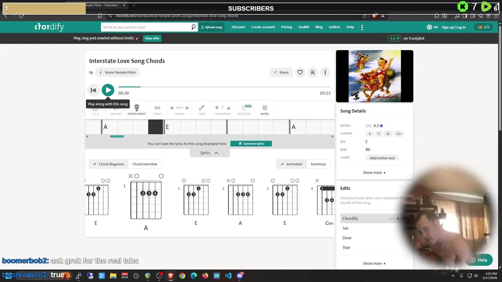
Task: Open Setlists in the top navigation
Action: point(335,27)
